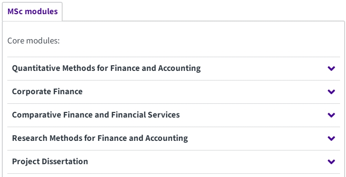
Task: Select Comparative Finance and Financial Services heading
Action: click(x=96, y=115)
